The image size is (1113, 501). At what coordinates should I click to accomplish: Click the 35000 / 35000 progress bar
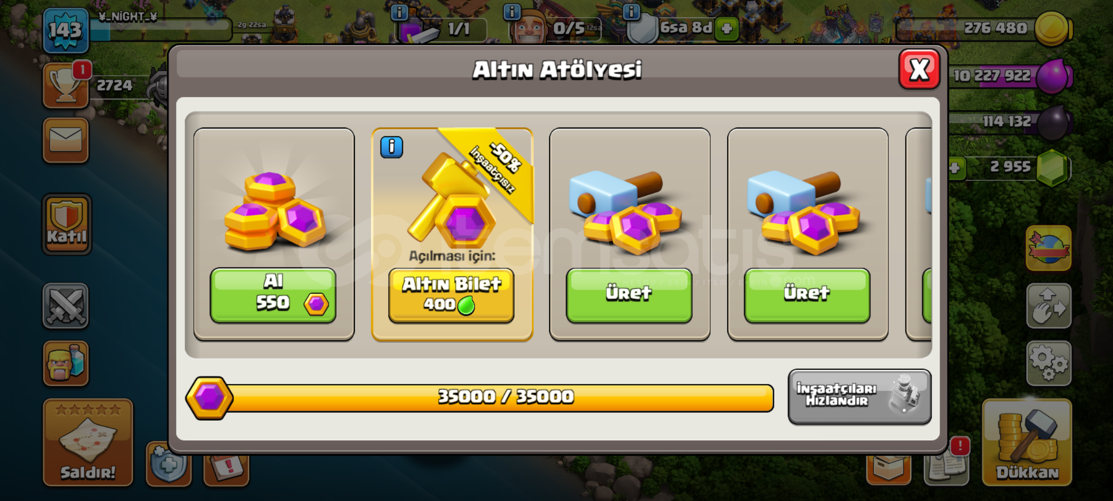(x=480, y=398)
